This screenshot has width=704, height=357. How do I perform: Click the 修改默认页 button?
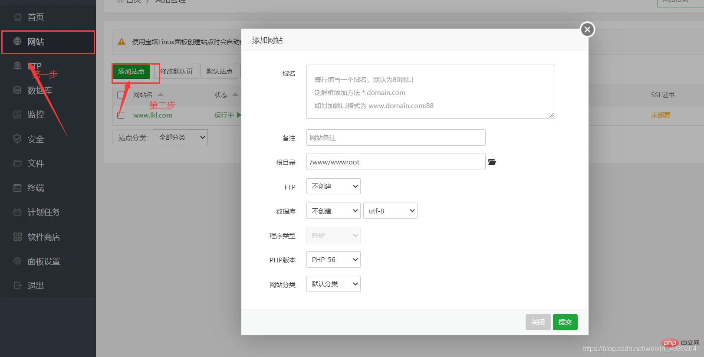[176, 71]
